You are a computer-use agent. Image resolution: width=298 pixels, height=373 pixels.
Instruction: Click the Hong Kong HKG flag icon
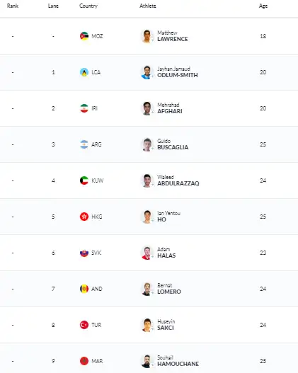click(84, 217)
